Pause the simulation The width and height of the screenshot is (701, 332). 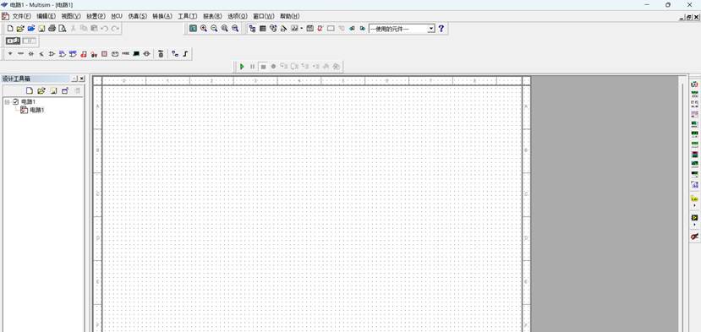253,67
